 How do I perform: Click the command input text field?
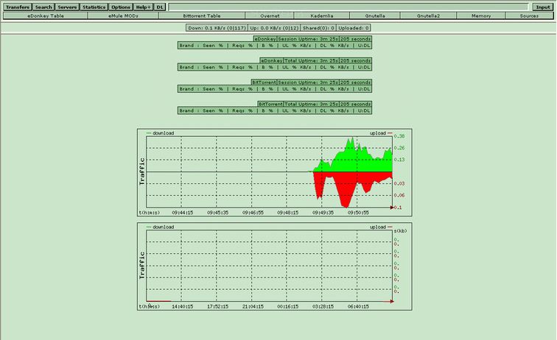(x=349, y=7)
